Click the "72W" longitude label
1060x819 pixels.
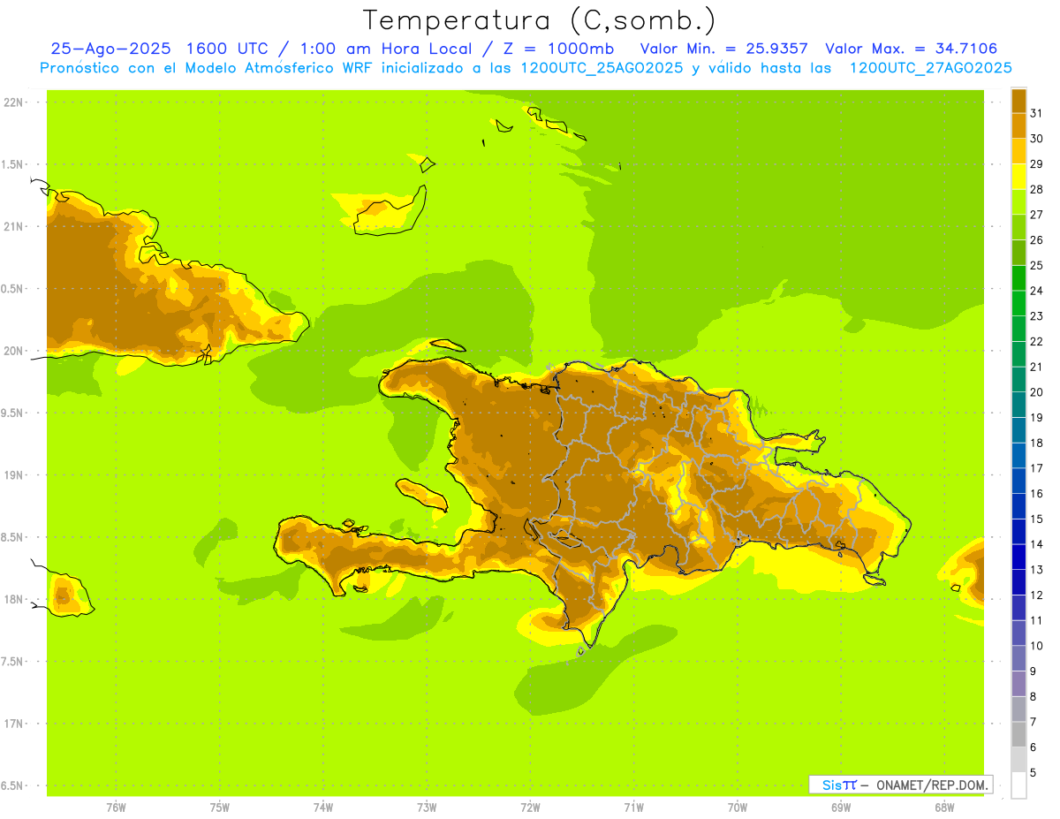531,808
